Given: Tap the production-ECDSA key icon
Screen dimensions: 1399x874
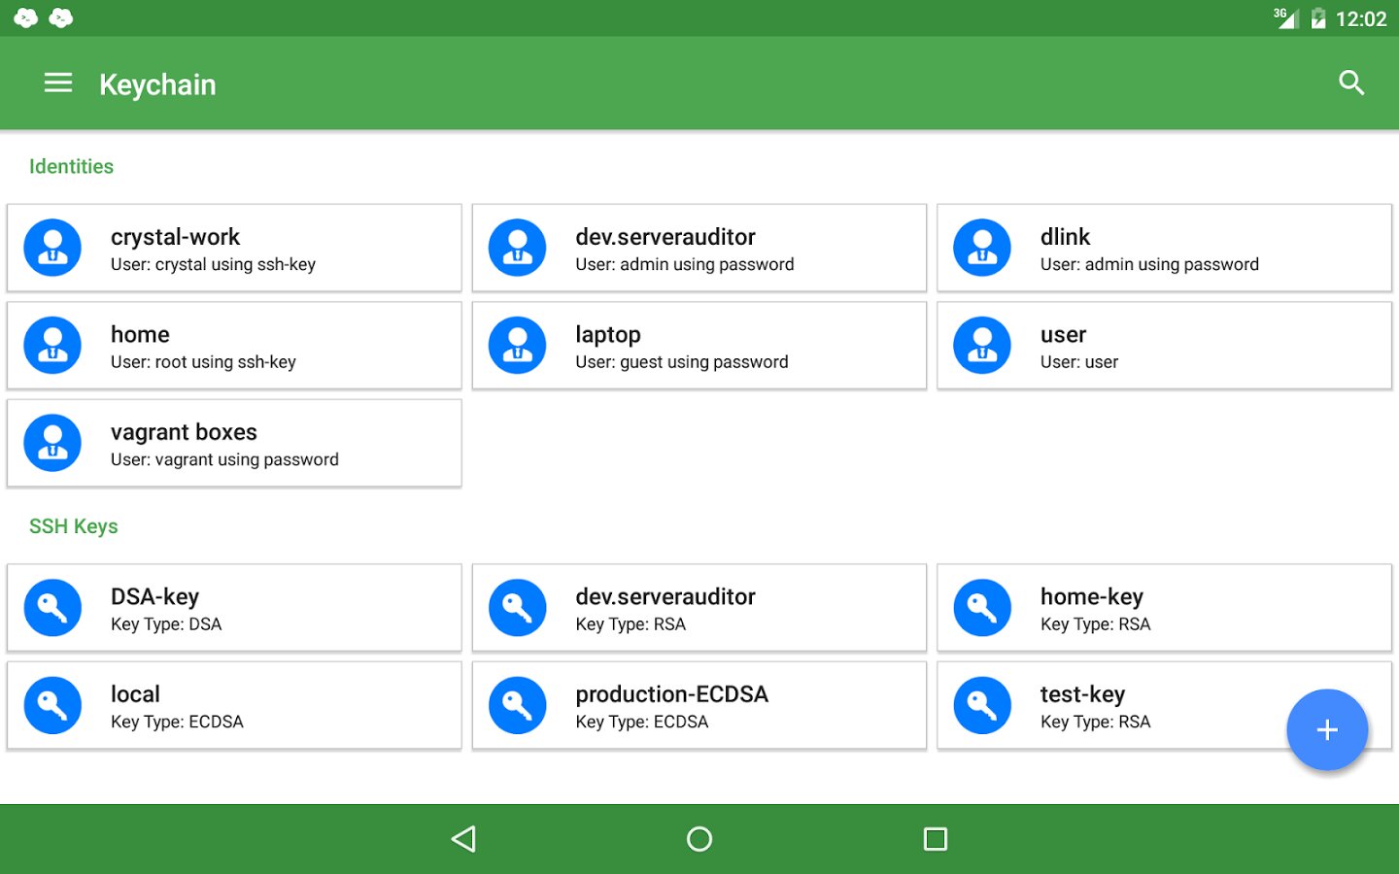Looking at the screenshot, I should [517, 705].
